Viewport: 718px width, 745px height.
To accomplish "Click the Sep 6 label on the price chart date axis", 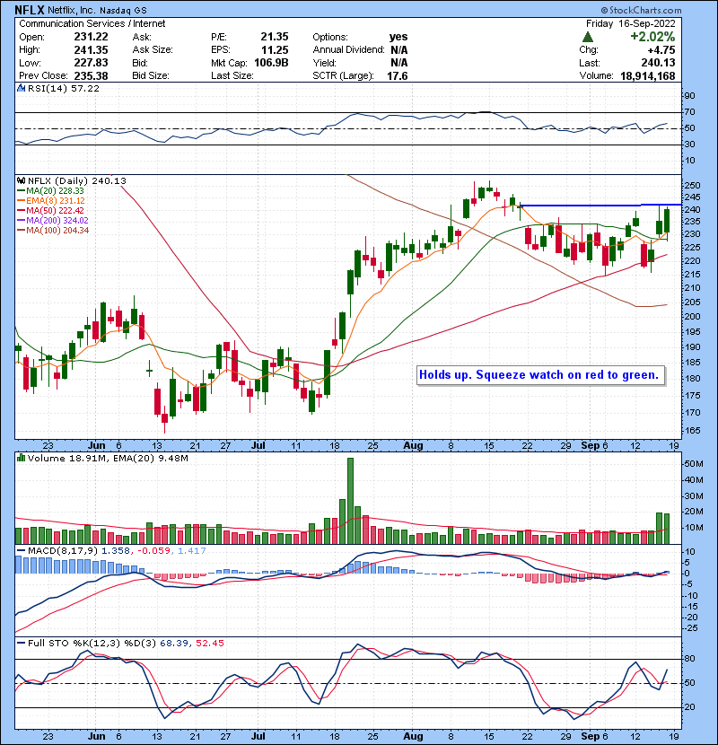I will (594, 446).
